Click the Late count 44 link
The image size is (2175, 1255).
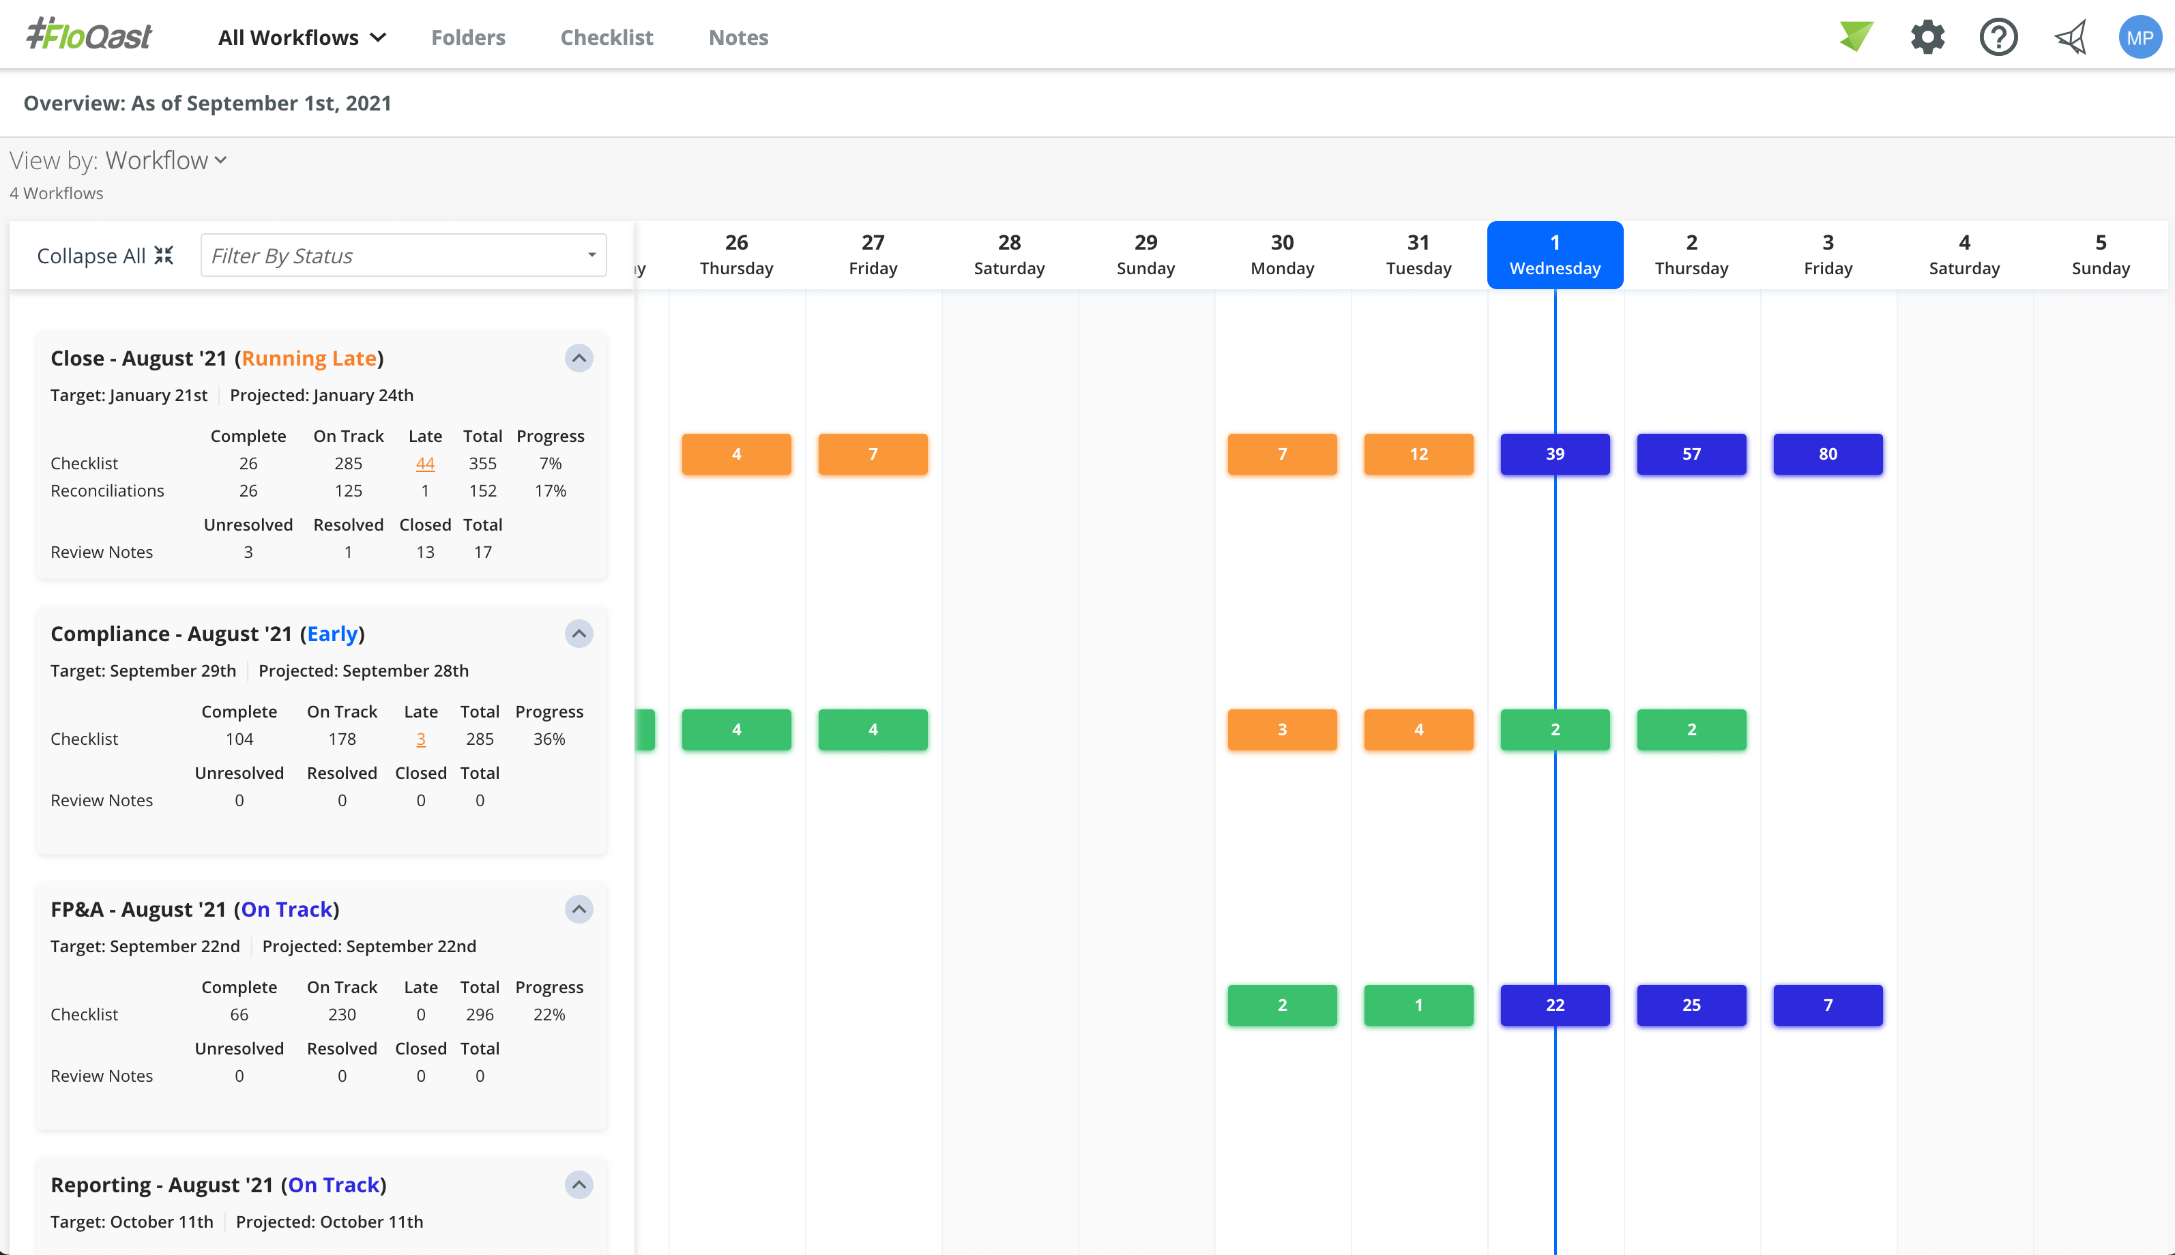(425, 464)
